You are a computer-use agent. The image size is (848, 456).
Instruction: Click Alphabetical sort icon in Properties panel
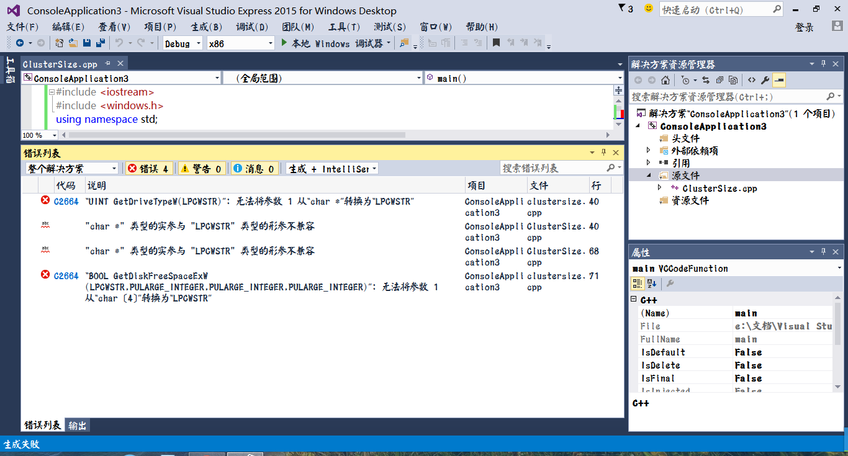coord(651,284)
